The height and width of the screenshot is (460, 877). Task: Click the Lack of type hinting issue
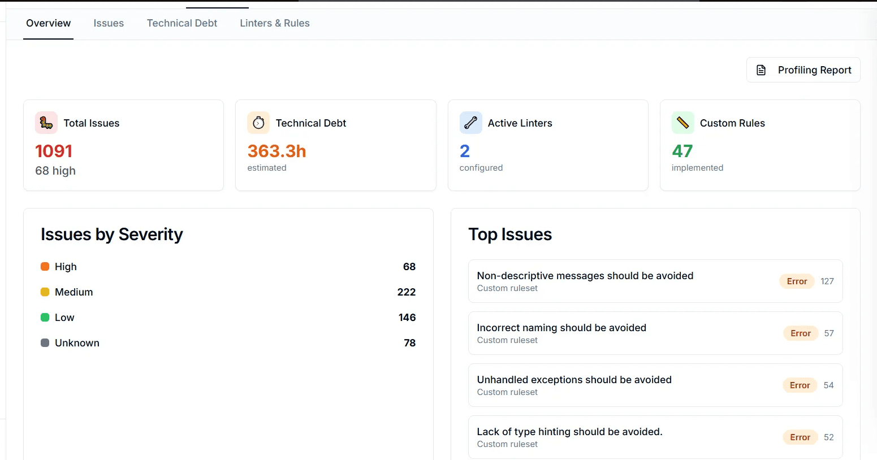pos(569,432)
